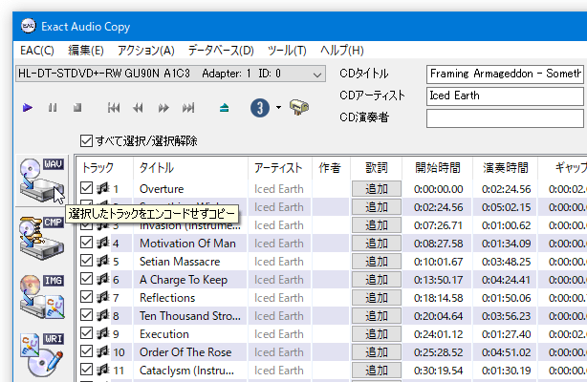Open the dropdown arrow beside the 3 icon
The height and width of the screenshot is (382, 587).
(x=278, y=108)
